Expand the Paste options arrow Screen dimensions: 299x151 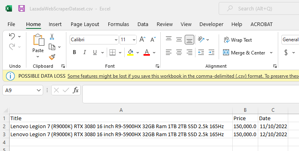[38, 56]
